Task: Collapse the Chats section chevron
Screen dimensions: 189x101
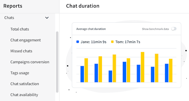Action: click(x=47, y=18)
